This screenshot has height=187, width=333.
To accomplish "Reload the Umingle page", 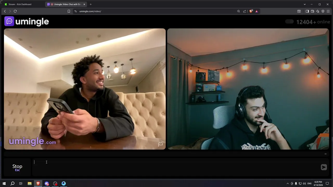I will [15, 11].
